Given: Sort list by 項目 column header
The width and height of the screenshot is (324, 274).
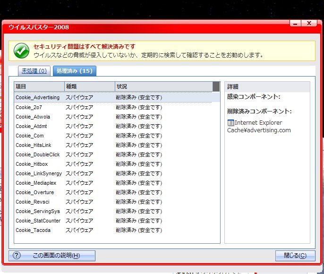Looking at the screenshot, I should coord(39,86).
